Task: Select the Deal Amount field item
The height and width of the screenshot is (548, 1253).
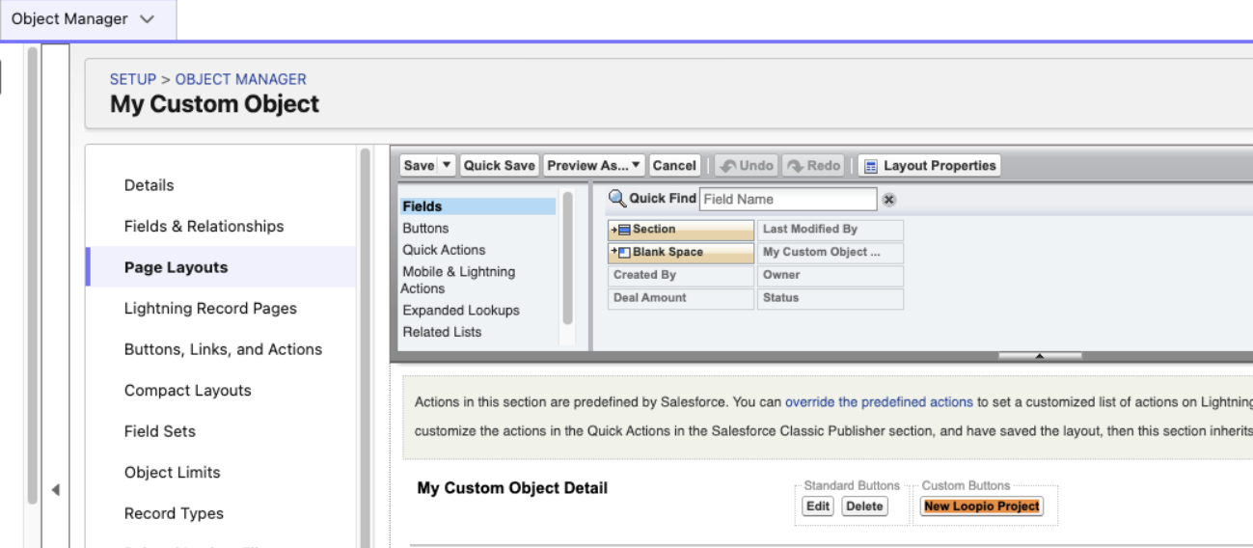Action: pos(681,298)
